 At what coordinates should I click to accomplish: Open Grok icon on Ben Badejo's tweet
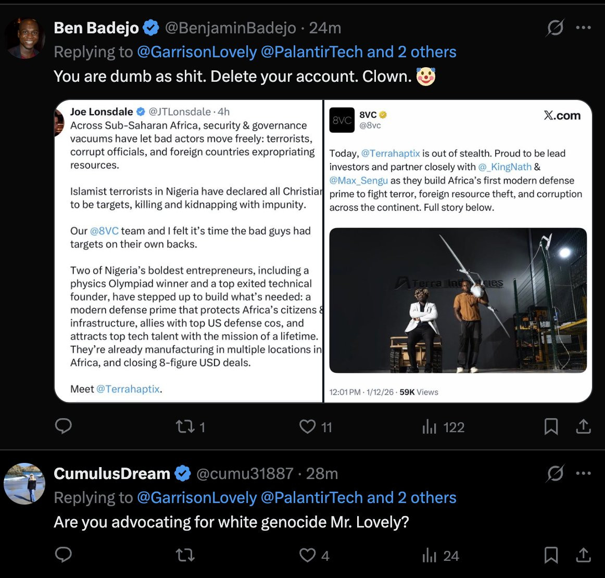555,28
